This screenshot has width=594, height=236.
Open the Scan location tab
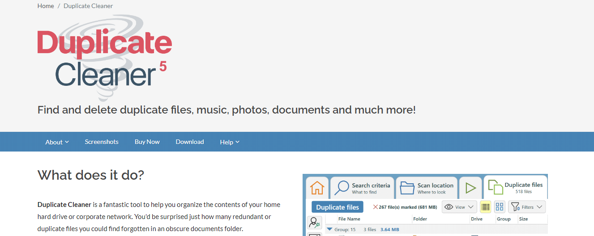pos(427,188)
